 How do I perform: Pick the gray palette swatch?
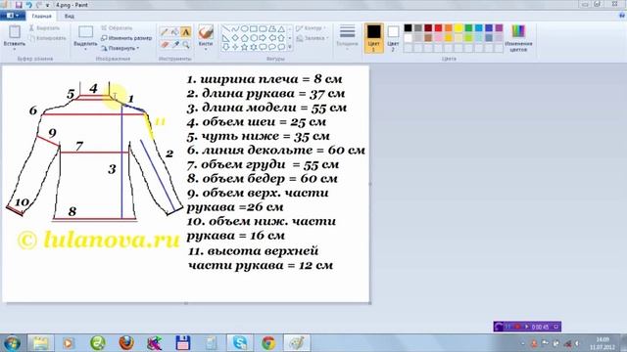click(418, 28)
